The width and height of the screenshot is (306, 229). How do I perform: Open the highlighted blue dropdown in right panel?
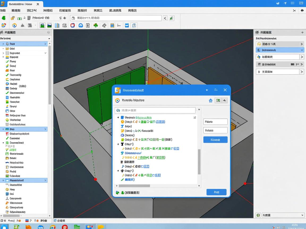pyautogui.click(x=280, y=50)
